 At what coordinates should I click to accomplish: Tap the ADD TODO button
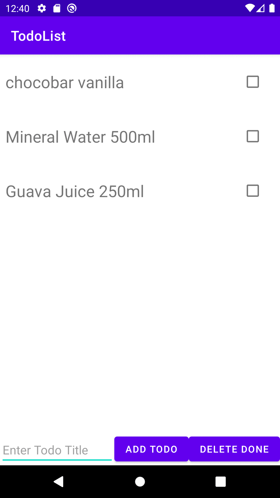click(151, 449)
